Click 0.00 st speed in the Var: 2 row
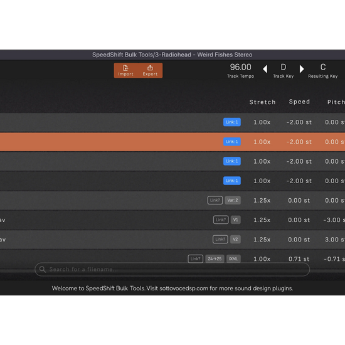 [299, 201]
